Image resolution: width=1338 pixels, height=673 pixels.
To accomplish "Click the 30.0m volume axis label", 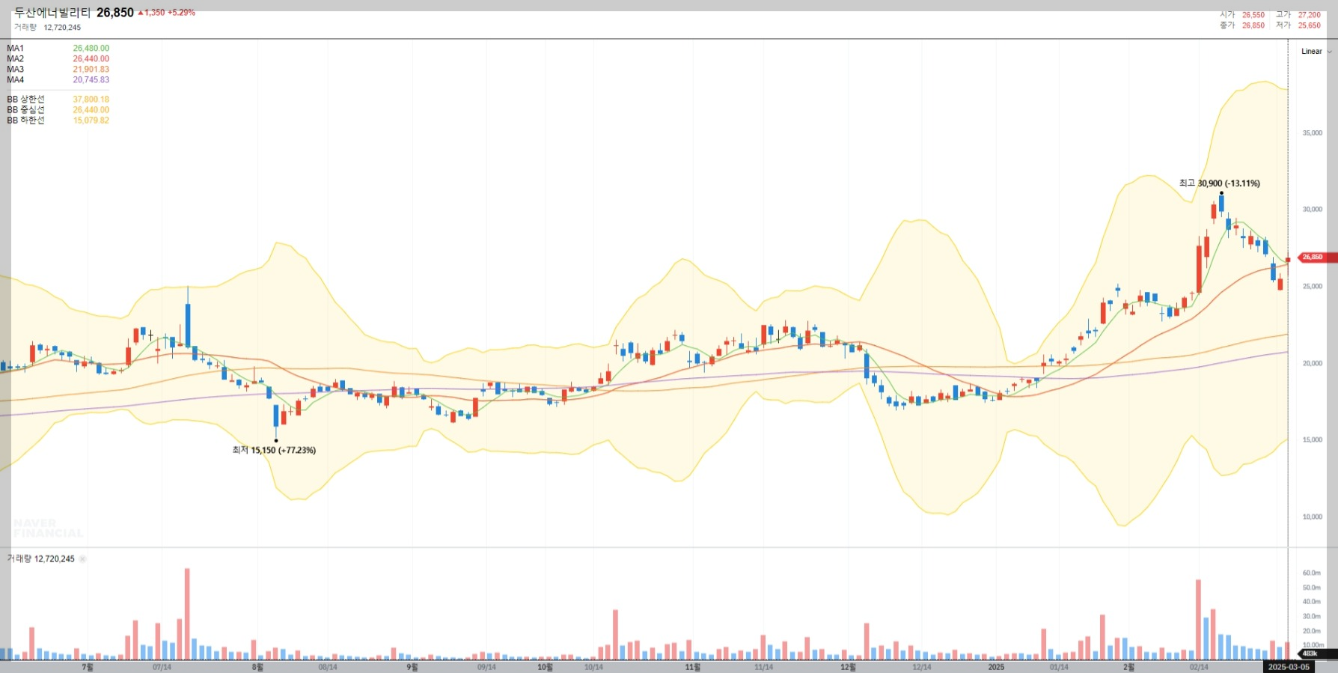I will 1311,617.
